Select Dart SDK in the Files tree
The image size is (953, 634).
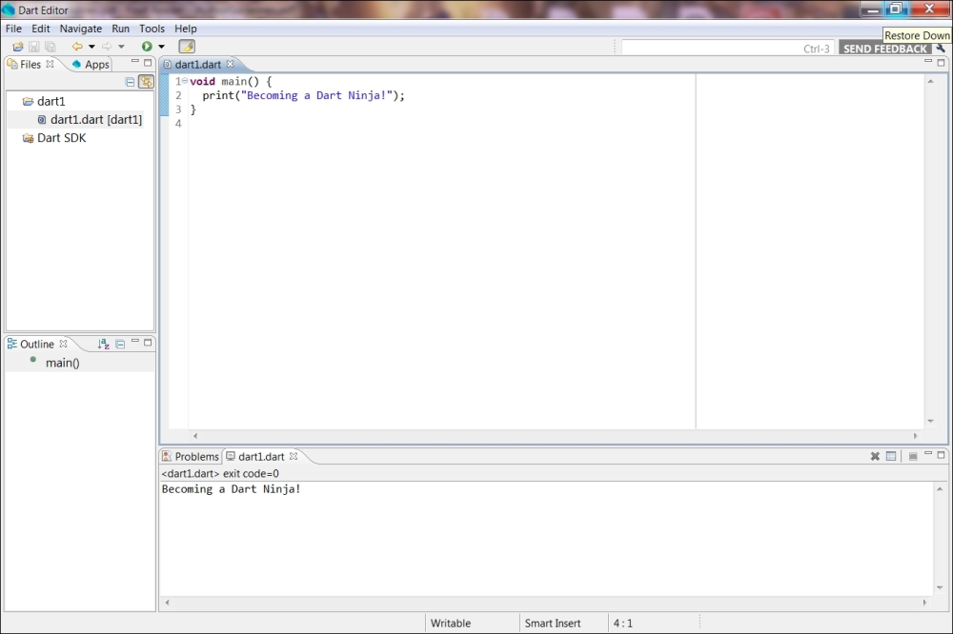tap(62, 137)
